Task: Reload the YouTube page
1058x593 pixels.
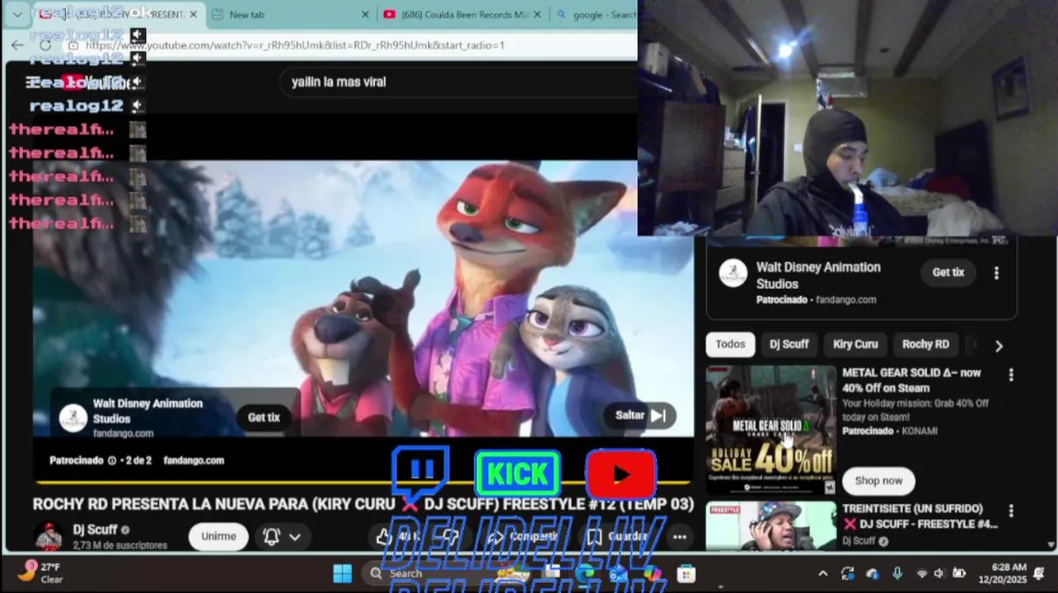Action: [45, 45]
